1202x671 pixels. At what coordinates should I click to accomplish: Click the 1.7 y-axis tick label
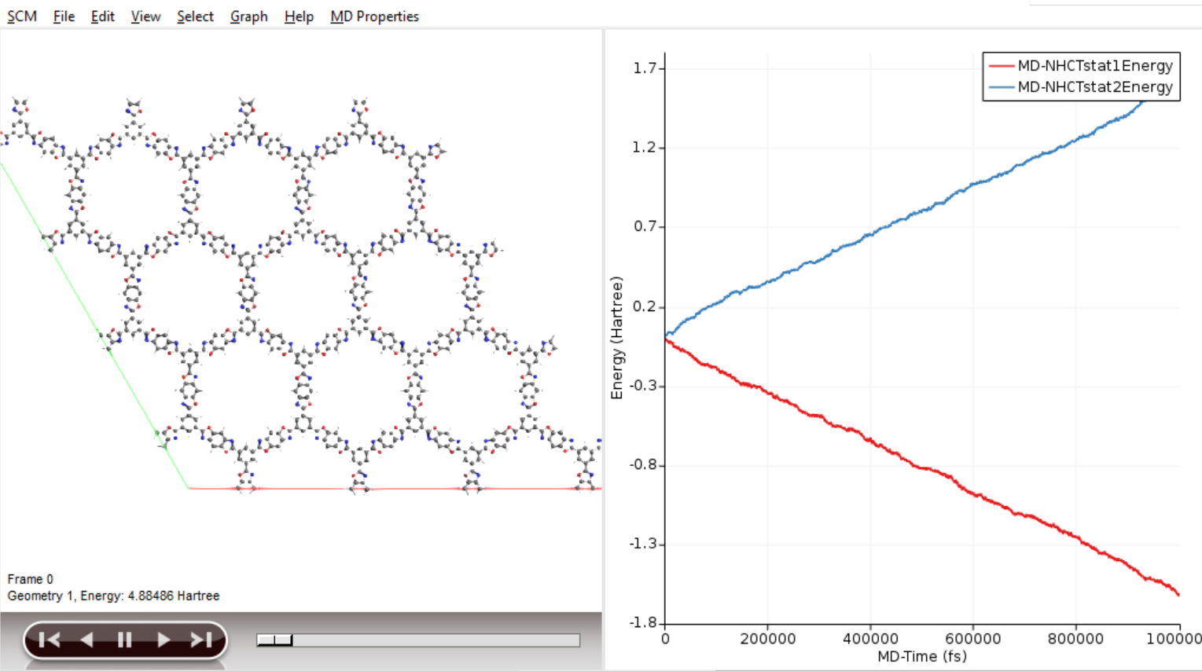tap(645, 68)
